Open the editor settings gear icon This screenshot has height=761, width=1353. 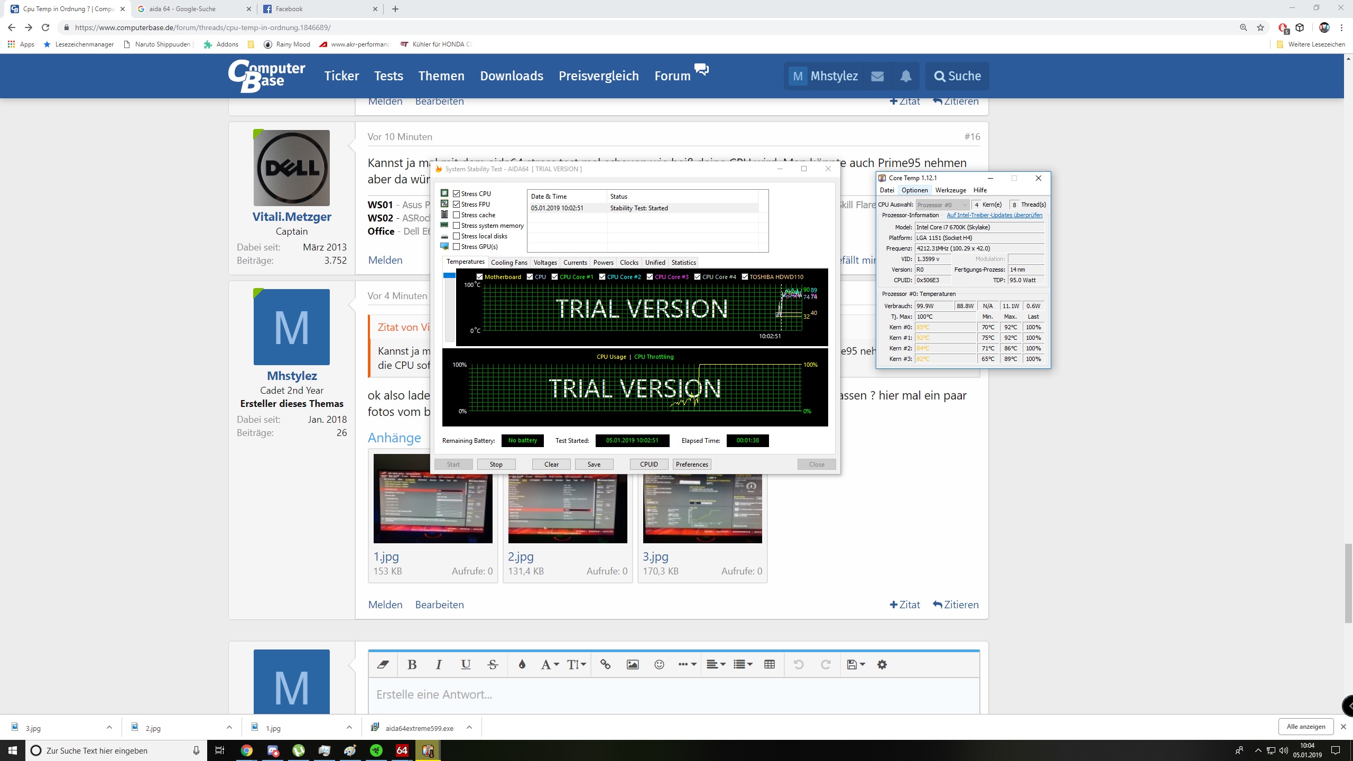[882, 664]
